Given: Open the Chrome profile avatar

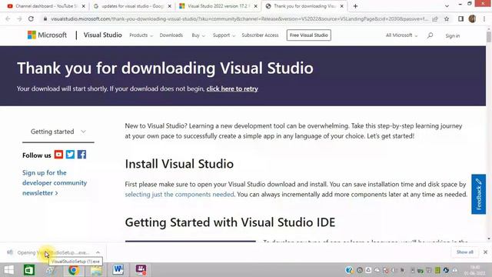Looking at the screenshot, I should tap(472, 18).
